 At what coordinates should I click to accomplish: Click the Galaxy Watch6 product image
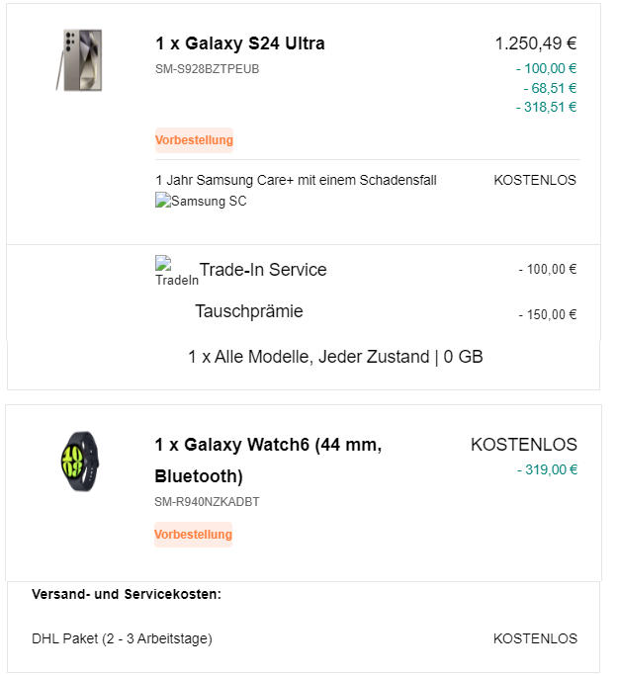[79, 463]
